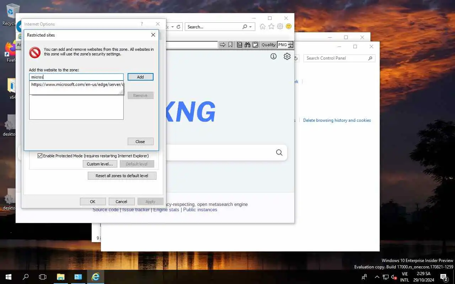455x284 pixels.
Task: Click the magnifier in the IE search box
Action: [245, 27]
